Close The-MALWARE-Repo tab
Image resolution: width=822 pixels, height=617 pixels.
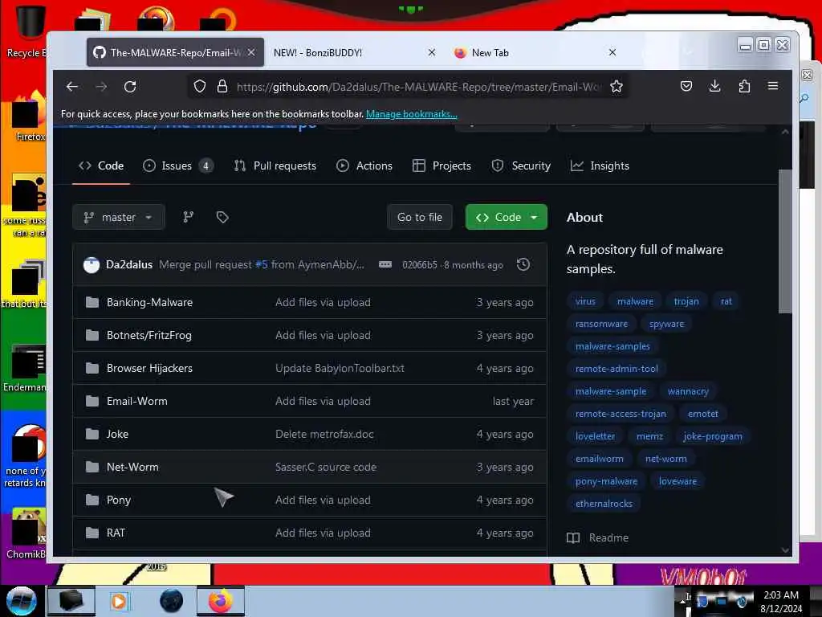pos(251,52)
